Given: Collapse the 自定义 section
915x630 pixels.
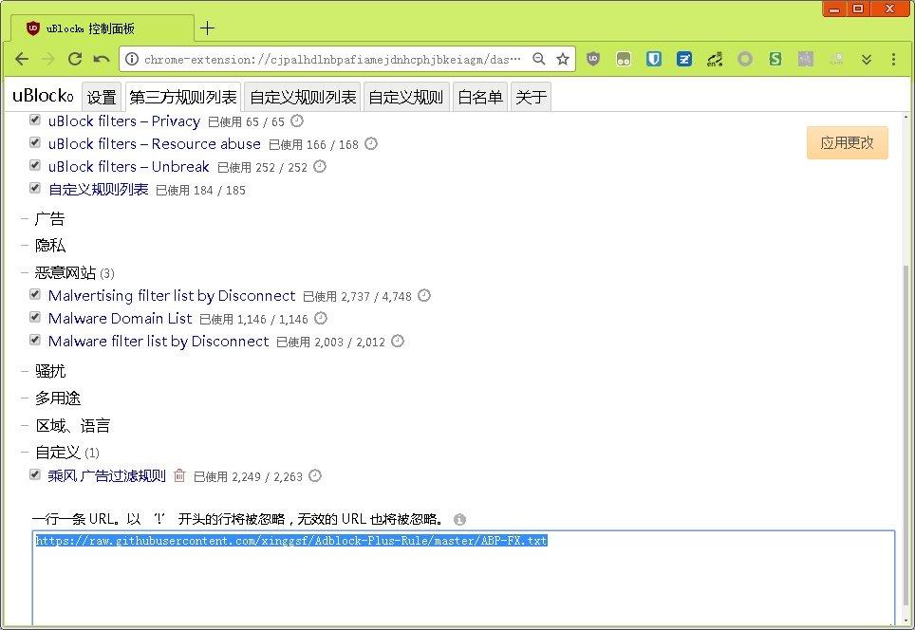Looking at the screenshot, I should [57, 452].
